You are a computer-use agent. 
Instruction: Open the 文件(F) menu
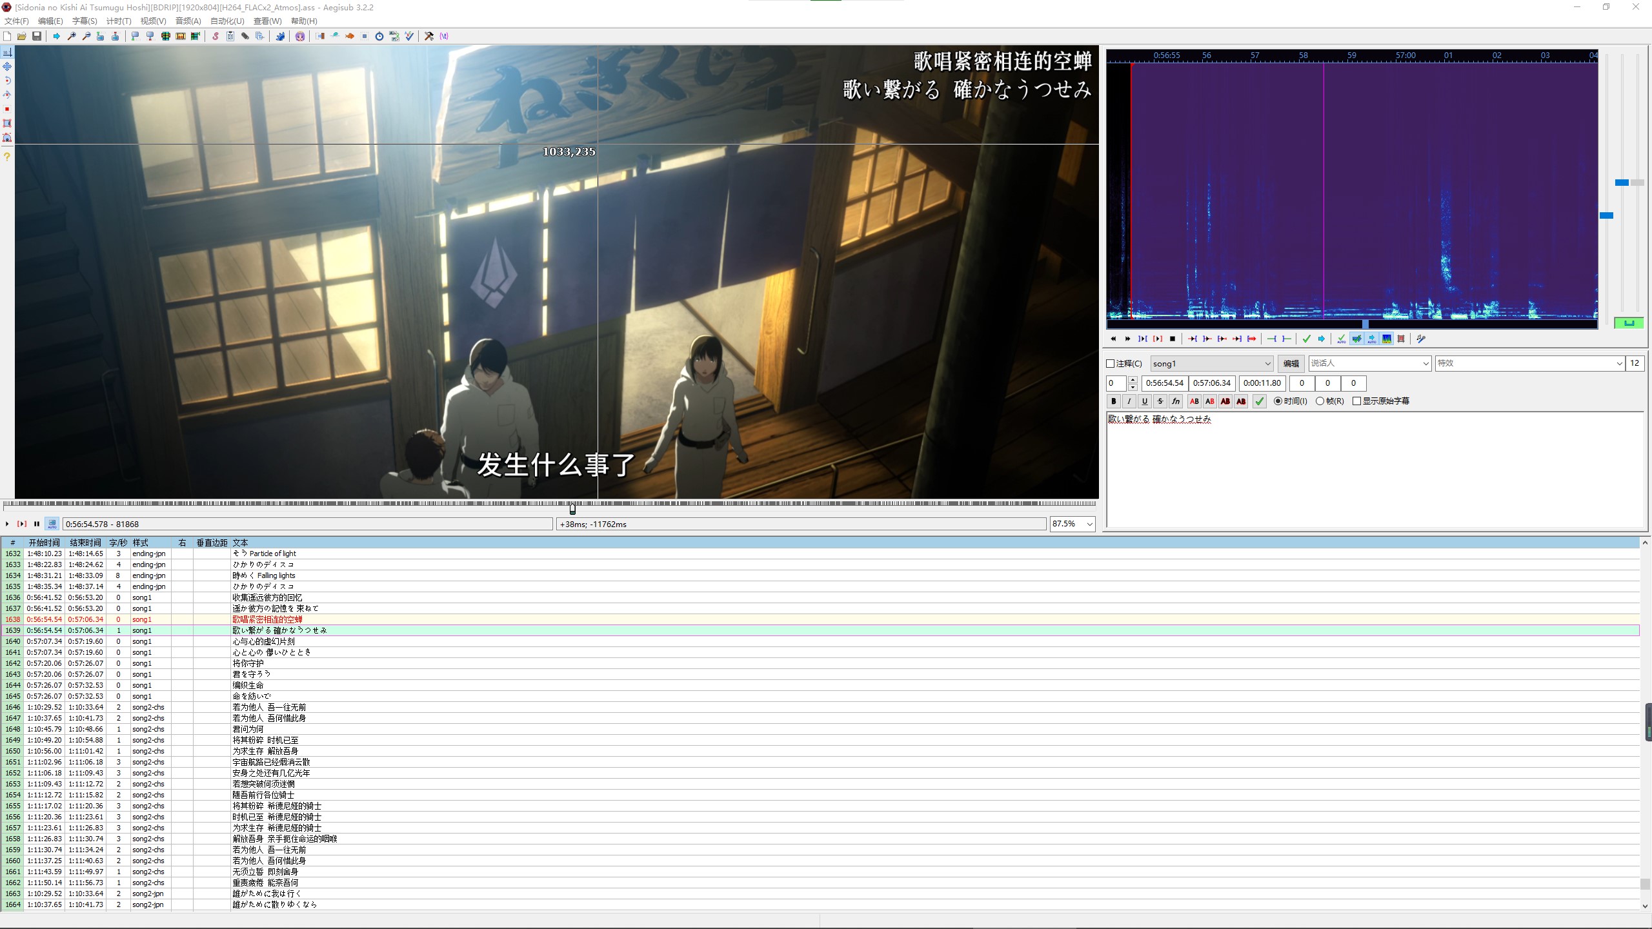pos(17,21)
